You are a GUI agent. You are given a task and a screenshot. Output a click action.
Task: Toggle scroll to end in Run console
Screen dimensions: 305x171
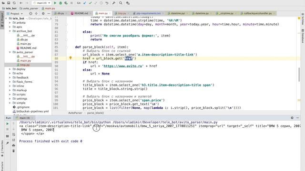coord(14,140)
